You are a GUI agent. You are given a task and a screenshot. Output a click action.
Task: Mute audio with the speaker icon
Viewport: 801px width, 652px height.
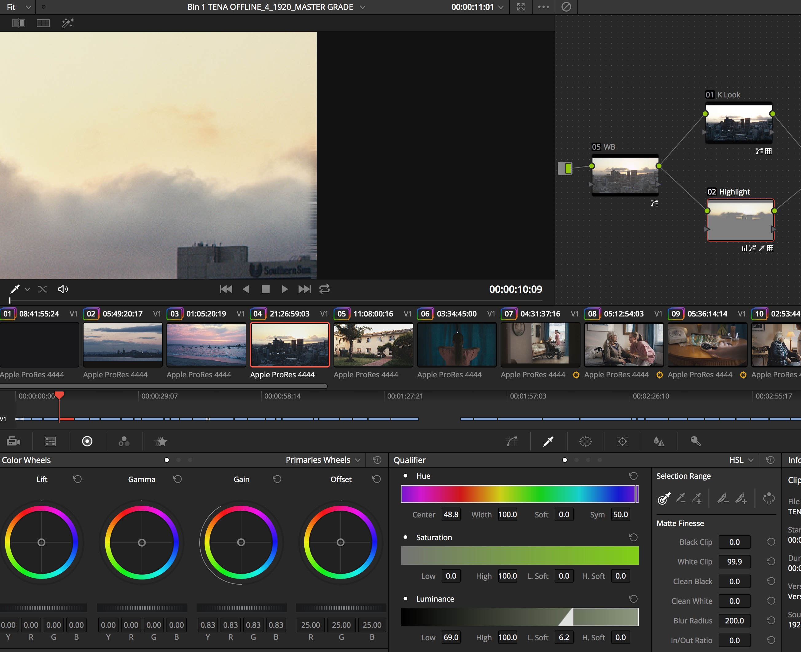[63, 289]
